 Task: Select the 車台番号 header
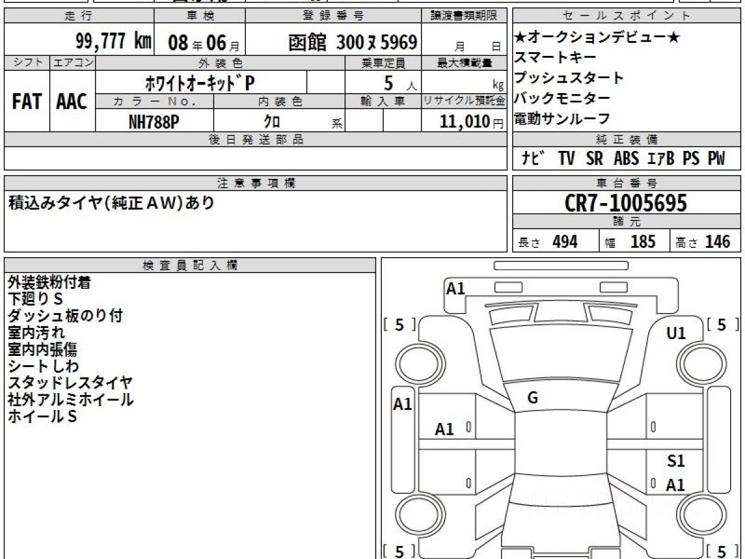tap(626, 183)
